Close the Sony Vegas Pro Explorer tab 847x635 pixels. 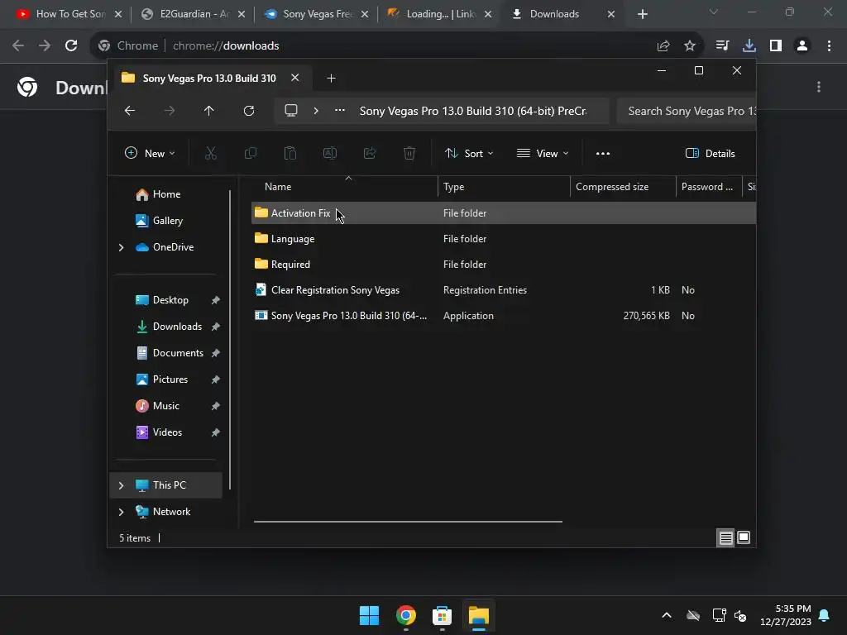tap(295, 78)
